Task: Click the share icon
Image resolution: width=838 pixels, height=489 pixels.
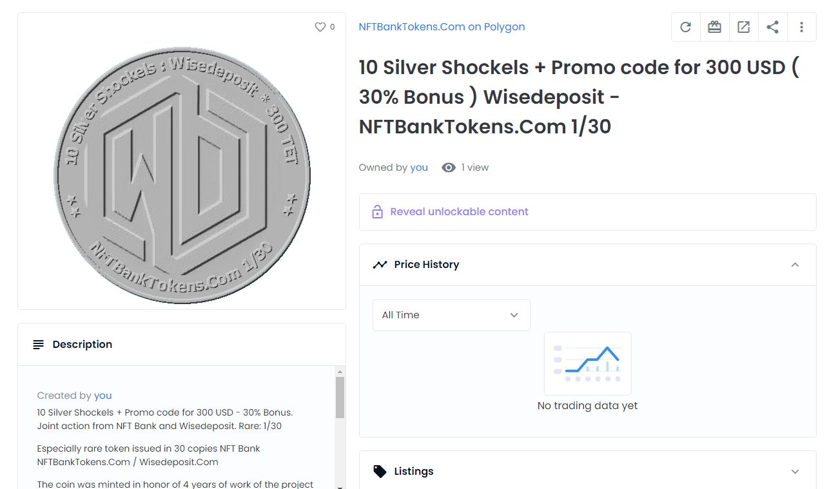Action: click(x=772, y=27)
